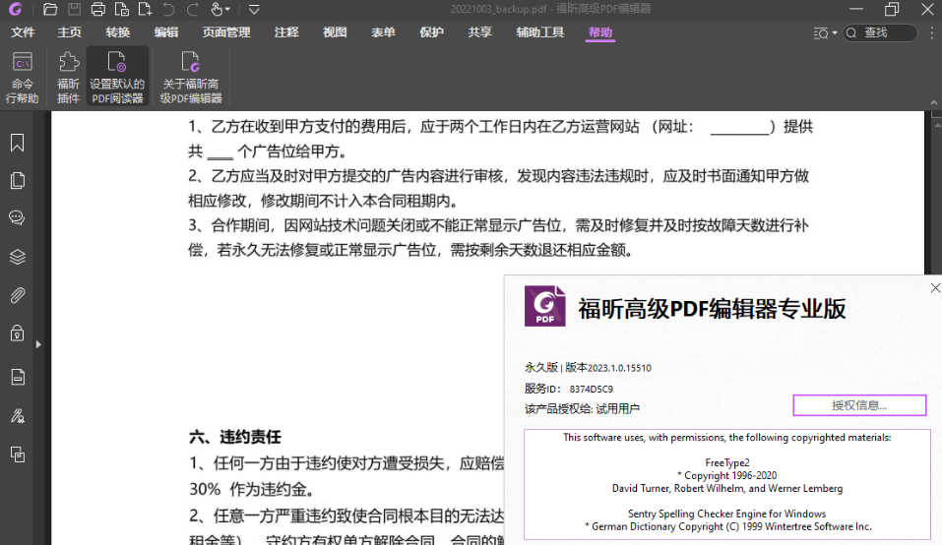942x545 pixels.
Task: Click the Save disk icon
Action: (x=74, y=9)
